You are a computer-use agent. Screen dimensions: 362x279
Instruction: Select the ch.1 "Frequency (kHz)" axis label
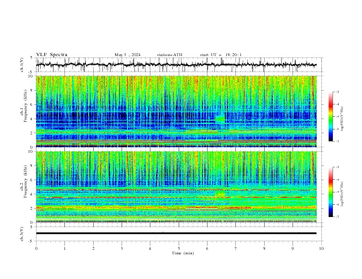pos(26,106)
